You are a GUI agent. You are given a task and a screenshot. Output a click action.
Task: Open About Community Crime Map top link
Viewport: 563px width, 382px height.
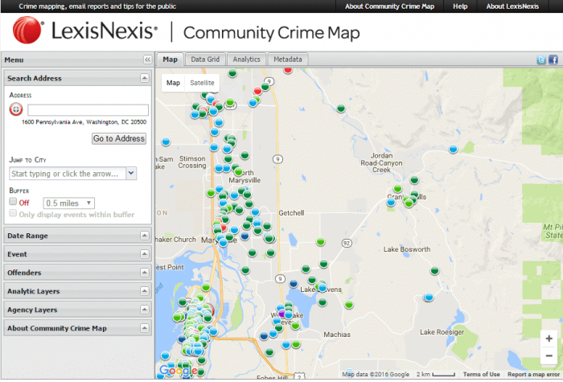coord(389,6)
